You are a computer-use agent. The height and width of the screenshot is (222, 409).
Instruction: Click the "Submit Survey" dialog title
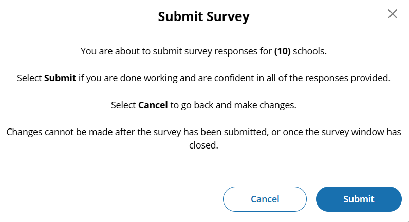pos(203,16)
